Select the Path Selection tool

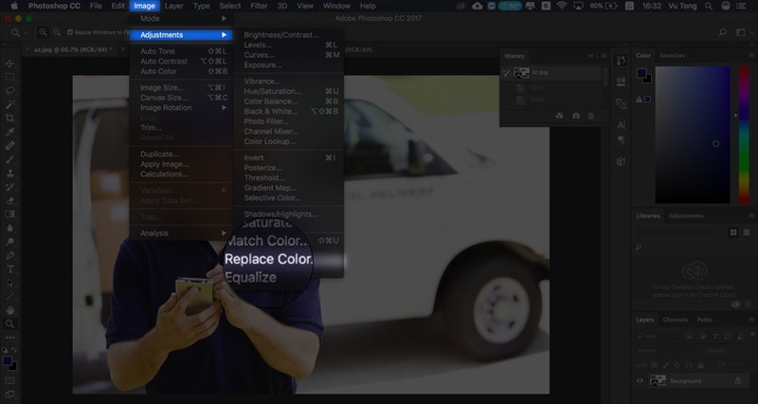click(9, 283)
